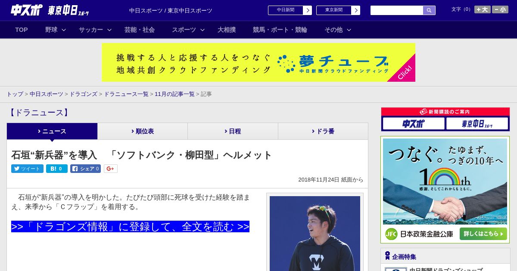Image resolution: width=517 pixels, height=271 pixels.
Task: Go to 中日スポーツ breadcrumb link
Action: [x=47, y=94]
